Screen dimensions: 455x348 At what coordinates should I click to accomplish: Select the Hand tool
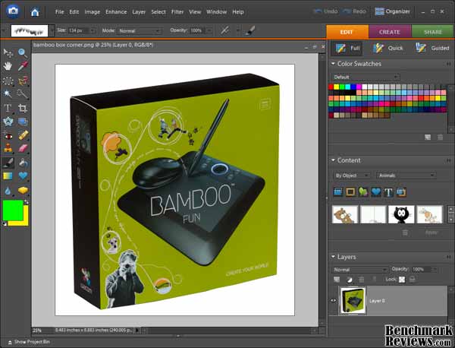click(x=8, y=67)
